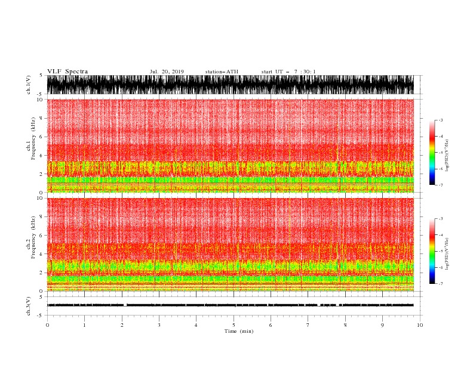
Task: Click the "4" kHz tick of the ch.2 spectrogram
Action: pyautogui.click(x=41, y=254)
